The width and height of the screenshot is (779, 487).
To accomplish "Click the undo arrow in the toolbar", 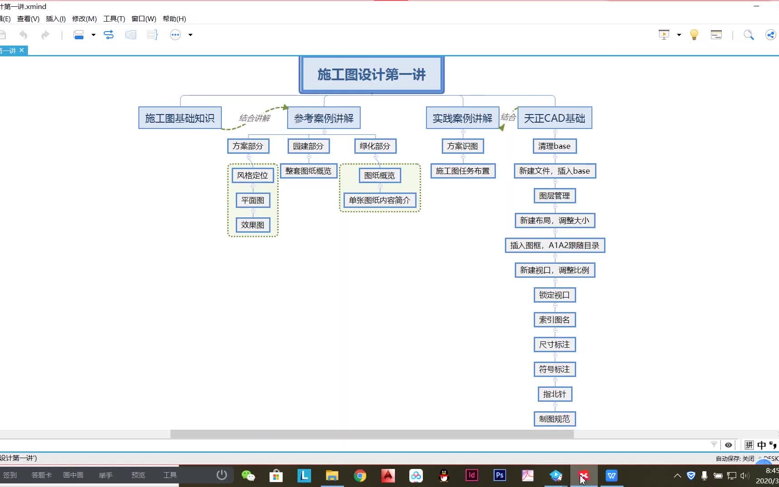I will tap(23, 35).
